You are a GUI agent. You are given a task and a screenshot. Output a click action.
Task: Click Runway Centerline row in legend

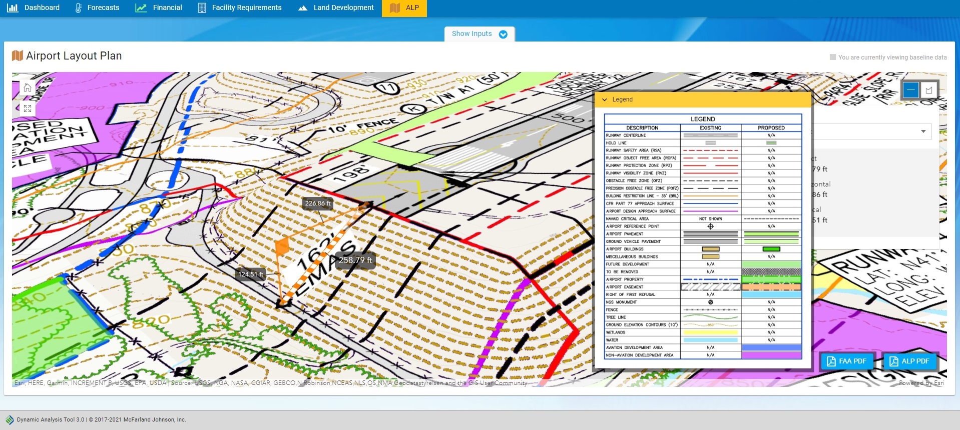703,135
